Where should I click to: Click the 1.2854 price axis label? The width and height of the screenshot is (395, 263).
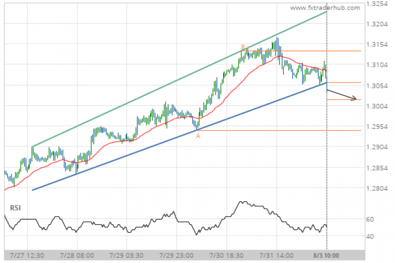tap(377, 168)
